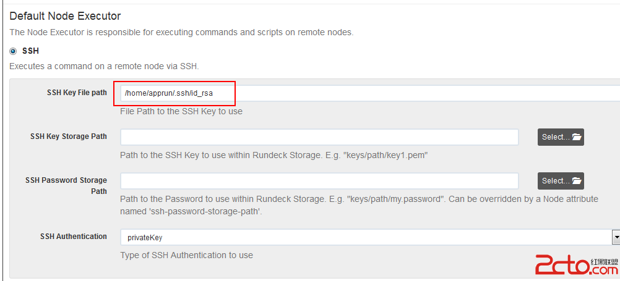The image size is (620, 281).
Task: Click the SSH Key File path field
Action: click(x=370, y=93)
